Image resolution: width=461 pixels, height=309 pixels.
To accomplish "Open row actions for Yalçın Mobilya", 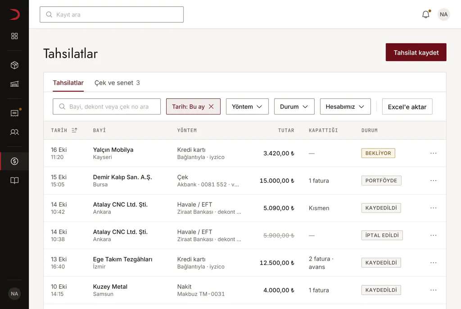I will (434, 153).
